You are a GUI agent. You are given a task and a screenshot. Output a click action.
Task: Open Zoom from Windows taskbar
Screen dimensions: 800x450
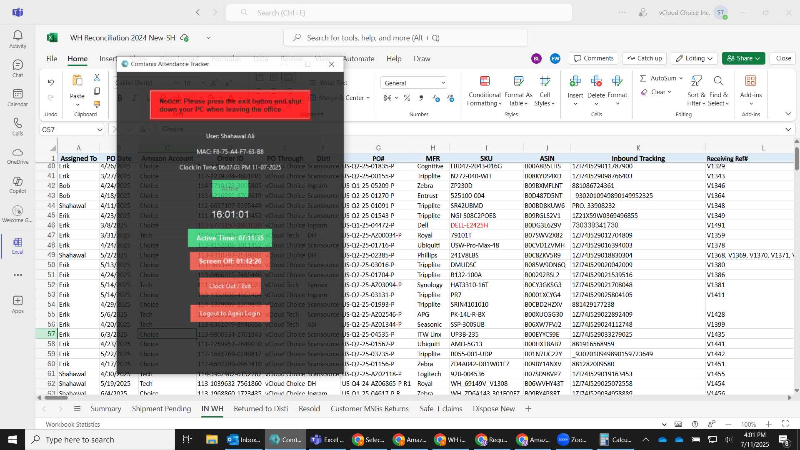(x=573, y=440)
